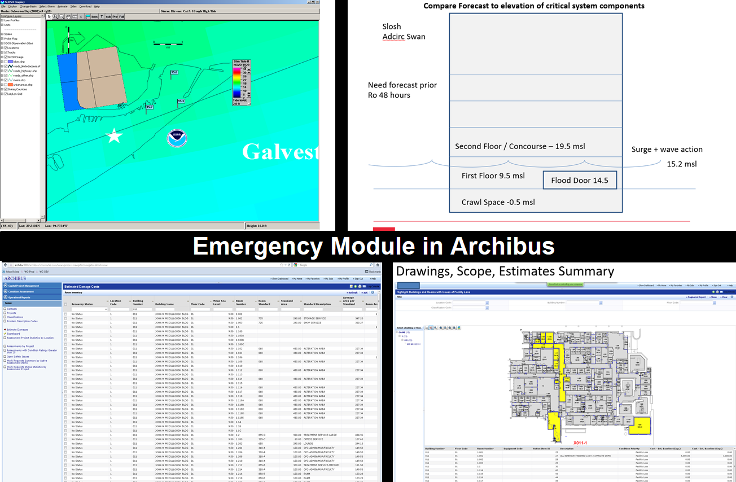
Task: Click the T text tool in SLOSH toolbar
Action: pyautogui.click(x=102, y=16)
